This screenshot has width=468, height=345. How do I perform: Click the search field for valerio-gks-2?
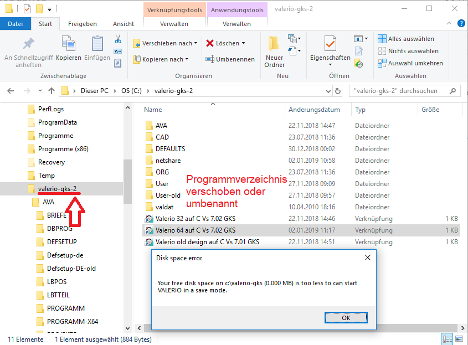tap(402, 91)
